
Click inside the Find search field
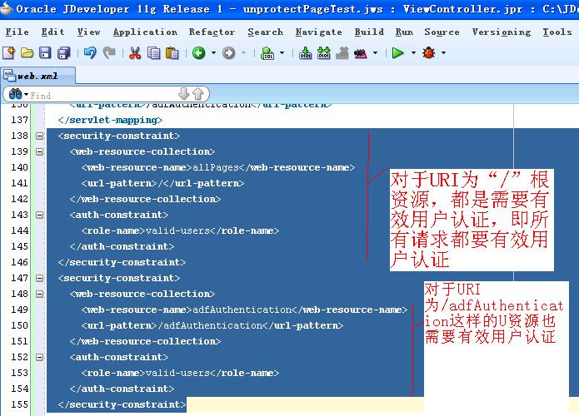point(103,95)
